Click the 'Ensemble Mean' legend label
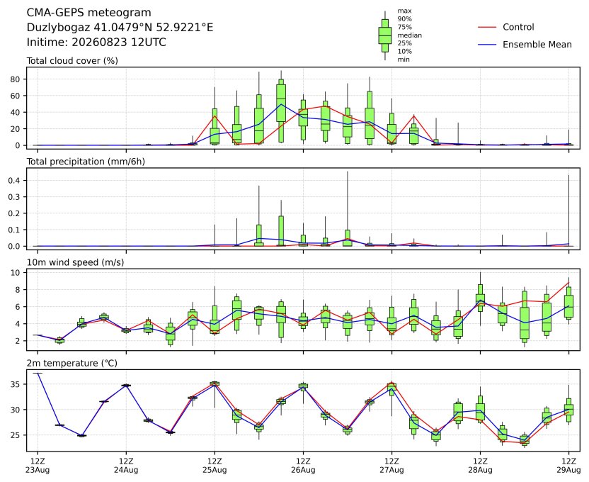This screenshot has height=482, width=589. [x=537, y=45]
